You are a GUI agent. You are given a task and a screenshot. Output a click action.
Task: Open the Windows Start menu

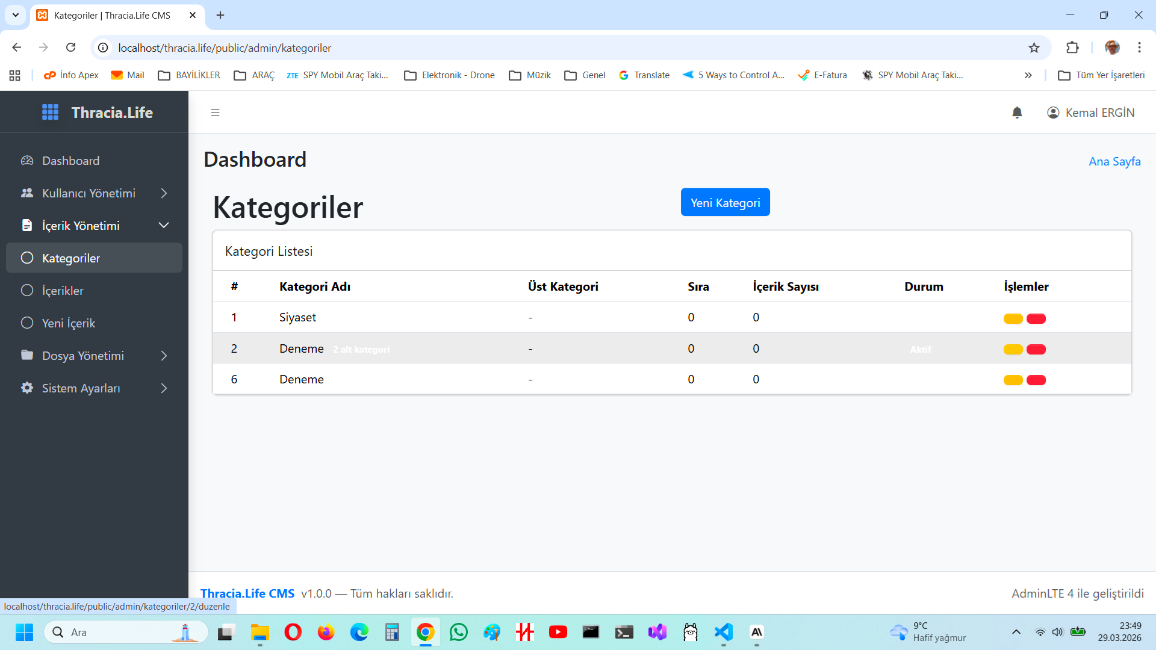click(x=24, y=632)
